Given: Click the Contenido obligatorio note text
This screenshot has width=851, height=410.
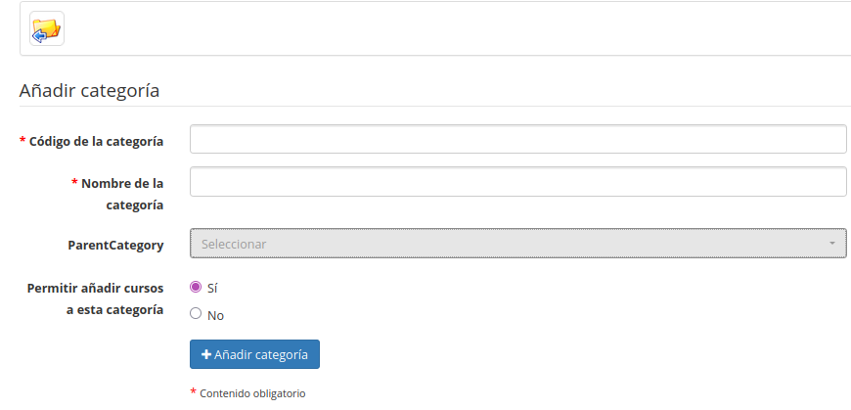Looking at the screenshot, I should point(252,393).
